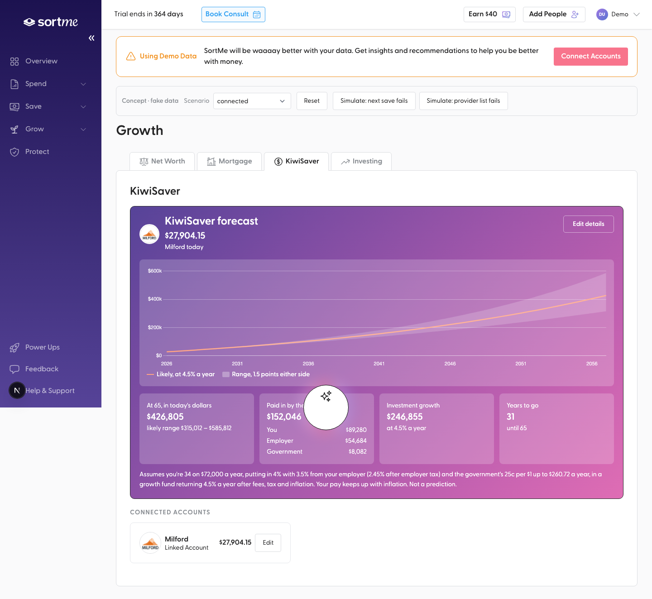
Task: Open the Demo account dropdown chevron
Action: click(637, 14)
